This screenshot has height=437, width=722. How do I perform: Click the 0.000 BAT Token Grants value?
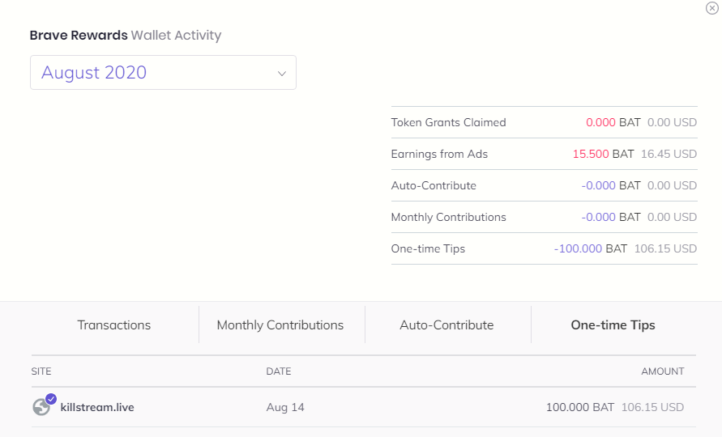(613, 122)
